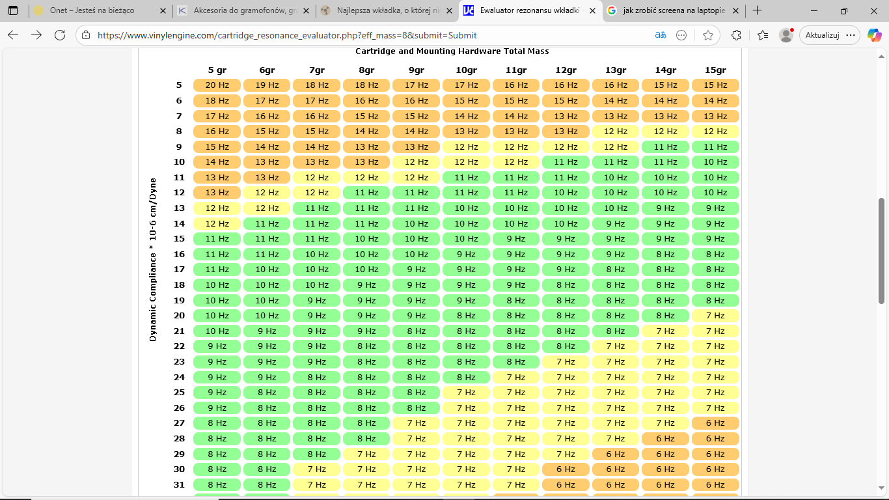Open the tab actions menu icon
889x500 pixels.
pos(13,11)
